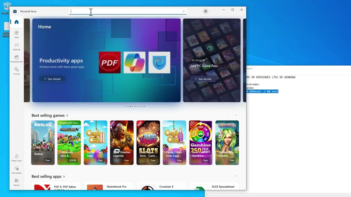Image resolution: width=351 pixels, height=197 pixels.
Task: Show next Best selling games
Action: click(x=236, y=115)
